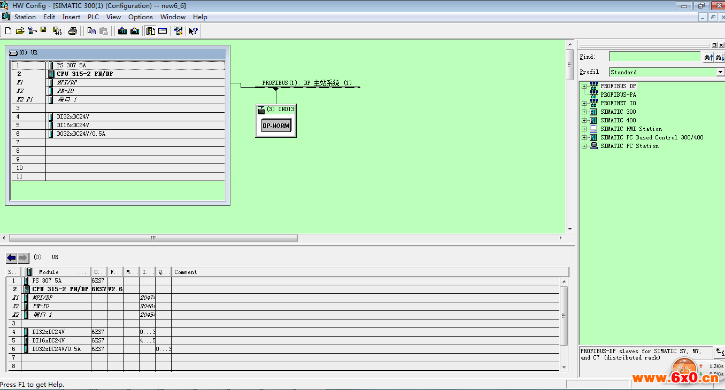
Task: Click the Save floppy disk icon
Action: [x=44, y=30]
